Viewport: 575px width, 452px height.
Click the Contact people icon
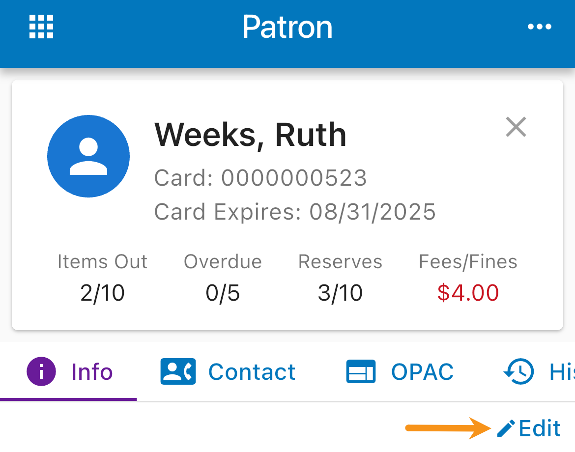pos(177,372)
